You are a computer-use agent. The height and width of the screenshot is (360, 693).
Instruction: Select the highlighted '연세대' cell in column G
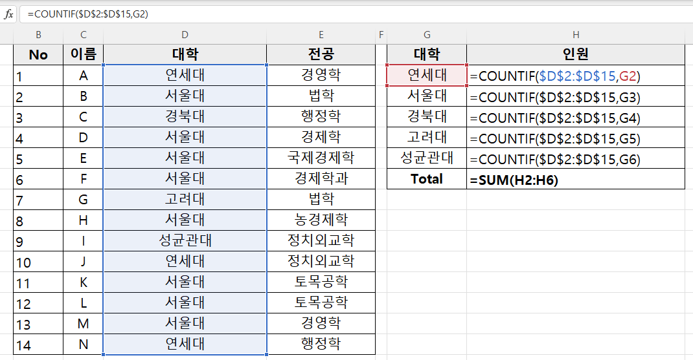click(427, 76)
